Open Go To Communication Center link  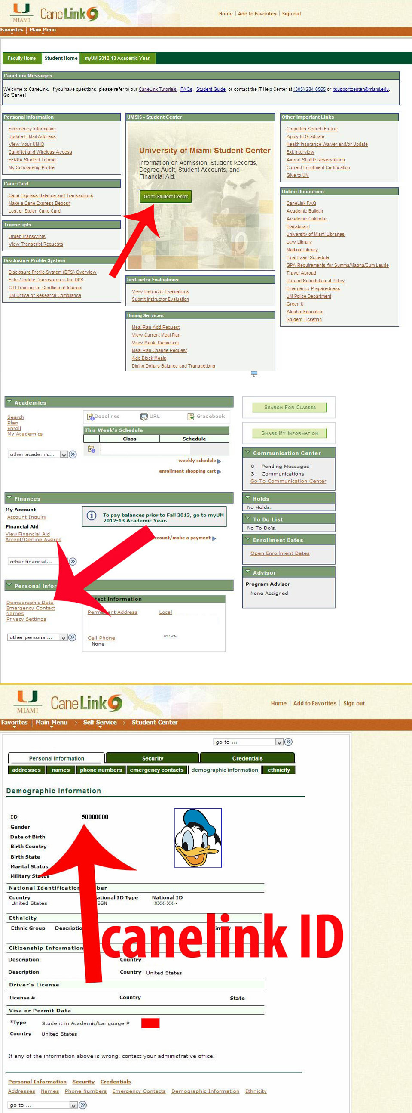[288, 481]
